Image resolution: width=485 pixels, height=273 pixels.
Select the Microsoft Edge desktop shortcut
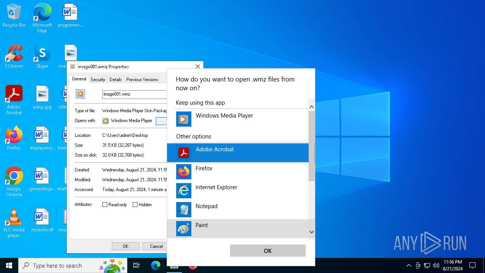42,18
